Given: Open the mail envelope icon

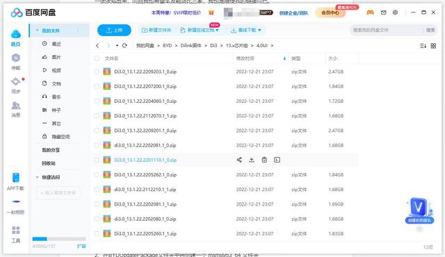Looking at the screenshot, I should point(383,13).
